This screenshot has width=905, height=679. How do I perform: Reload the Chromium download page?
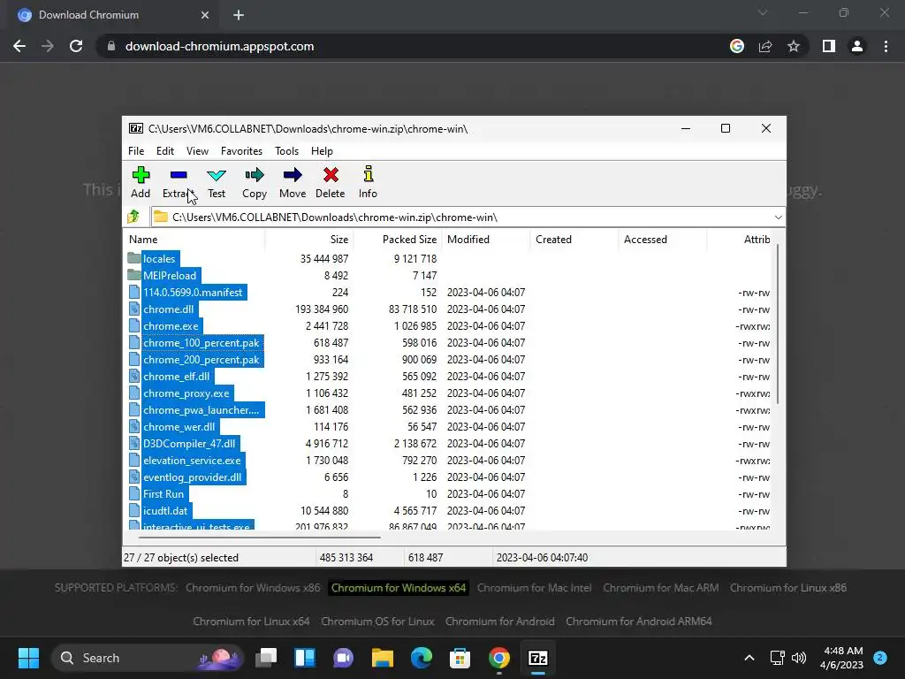pyautogui.click(x=76, y=46)
